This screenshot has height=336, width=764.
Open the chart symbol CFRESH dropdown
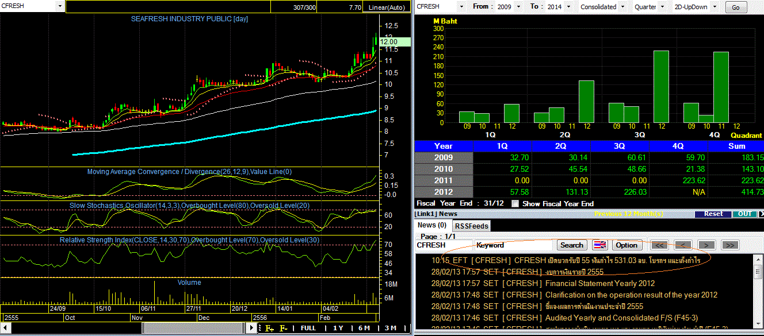pos(60,6)
